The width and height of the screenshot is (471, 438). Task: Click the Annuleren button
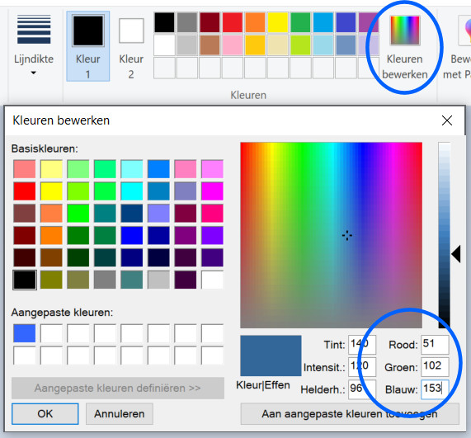[x=120, y=414]
